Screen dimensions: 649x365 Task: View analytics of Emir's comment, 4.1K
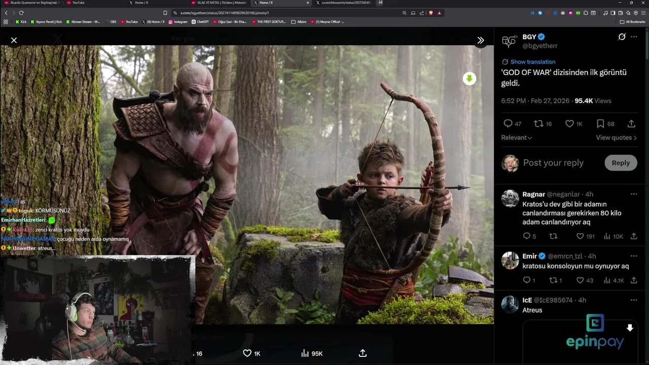607,280
